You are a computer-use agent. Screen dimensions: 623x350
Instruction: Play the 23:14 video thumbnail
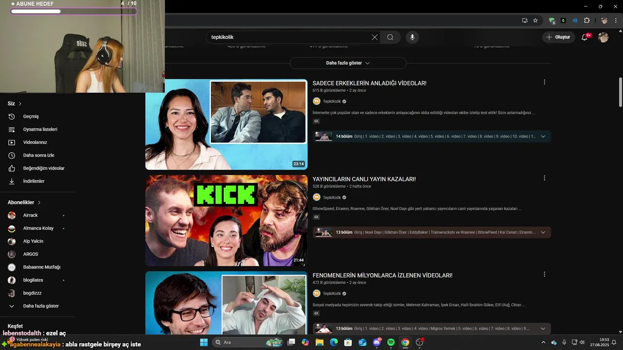tap(226, 124)
